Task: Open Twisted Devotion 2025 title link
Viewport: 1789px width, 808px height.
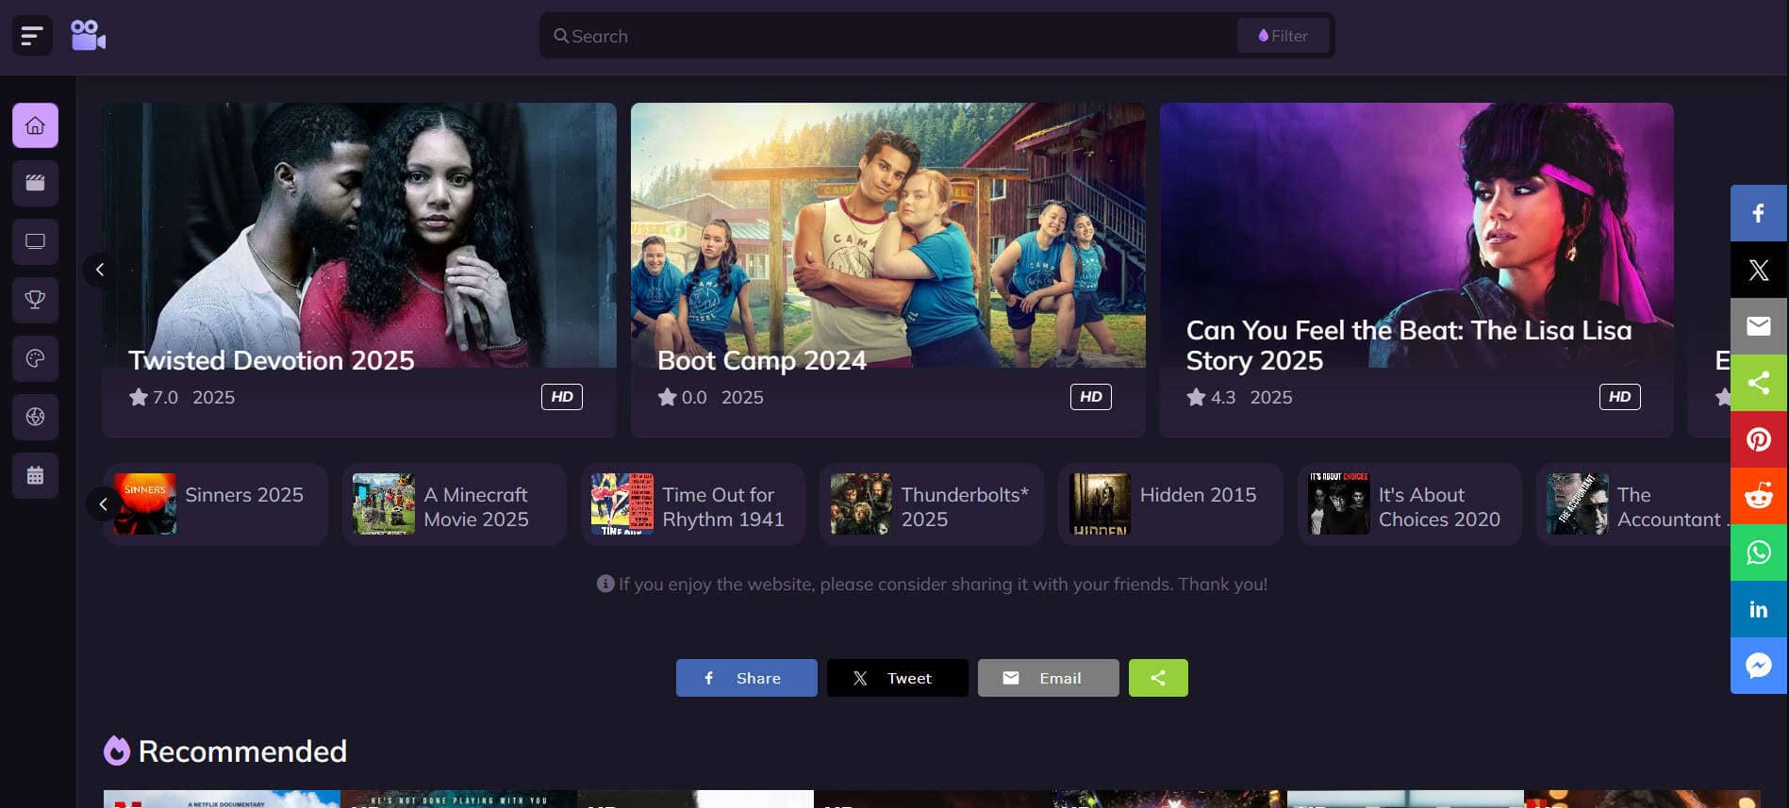Action: coord(272,360)
